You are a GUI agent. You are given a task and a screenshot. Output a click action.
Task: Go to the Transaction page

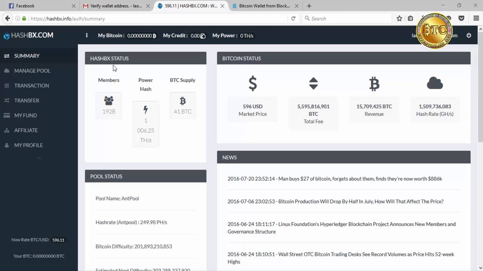32,85
